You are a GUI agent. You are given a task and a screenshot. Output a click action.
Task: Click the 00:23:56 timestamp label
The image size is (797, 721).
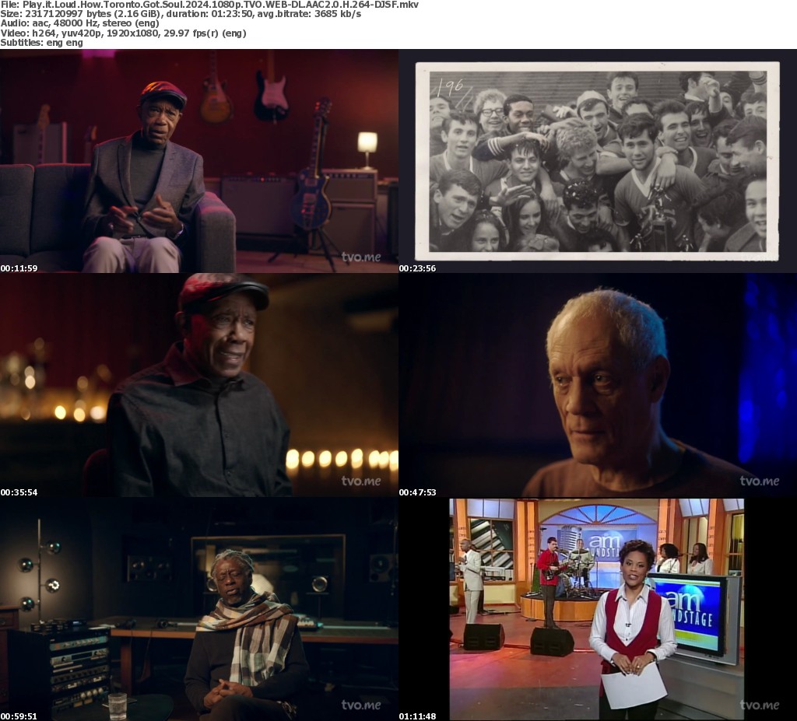pyautogui.click(x=417, y=268)
